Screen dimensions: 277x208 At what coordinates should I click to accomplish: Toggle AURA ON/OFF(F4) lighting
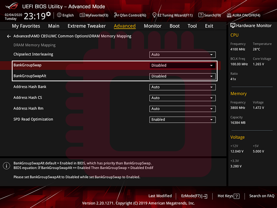(243, 15)
